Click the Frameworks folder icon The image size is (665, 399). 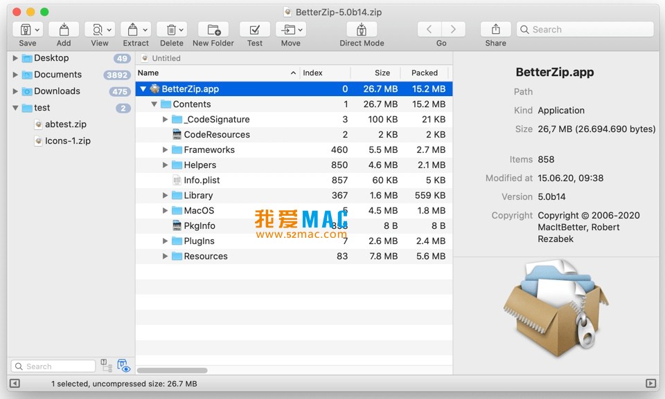[x=177, y=150]
